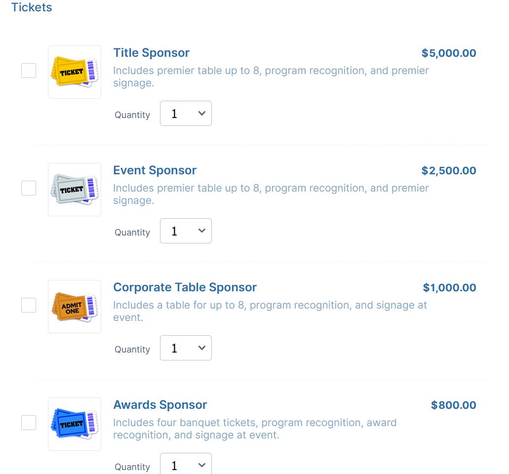Image resolution: width=509 pixels, height=474 pixels.
Task: Click the Event Sponsor heading link
Action: pos(155,170)
